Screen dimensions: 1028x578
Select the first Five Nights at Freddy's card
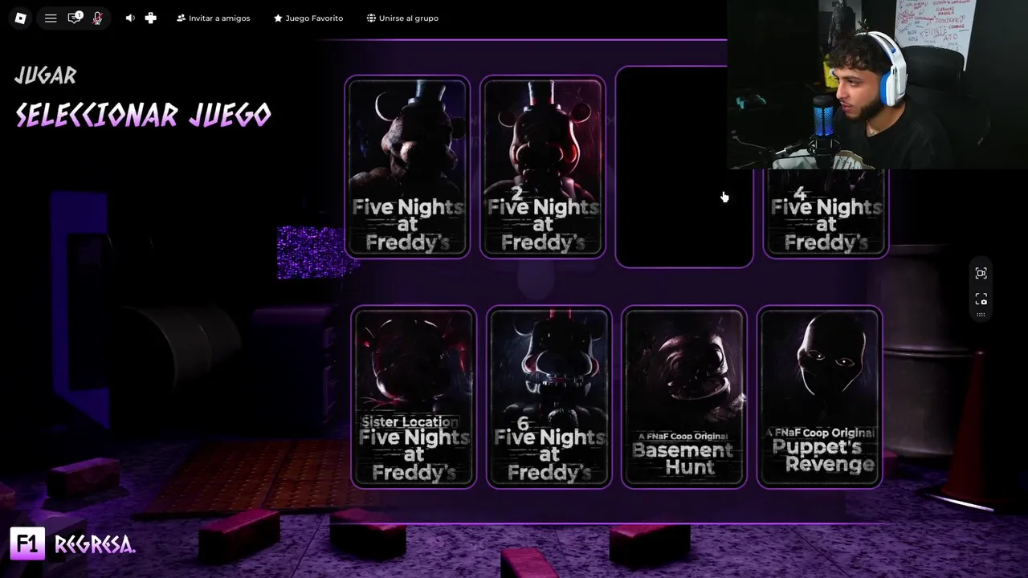(407, 167)
